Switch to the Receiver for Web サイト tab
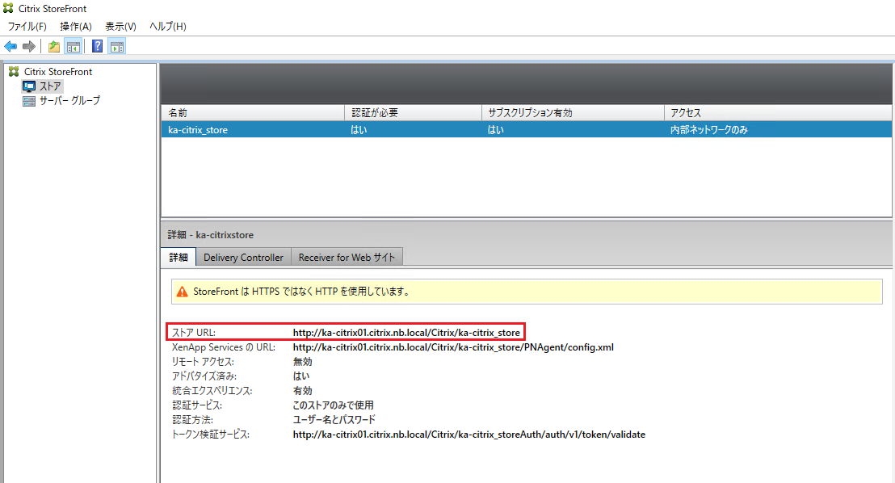 [347, 257]
